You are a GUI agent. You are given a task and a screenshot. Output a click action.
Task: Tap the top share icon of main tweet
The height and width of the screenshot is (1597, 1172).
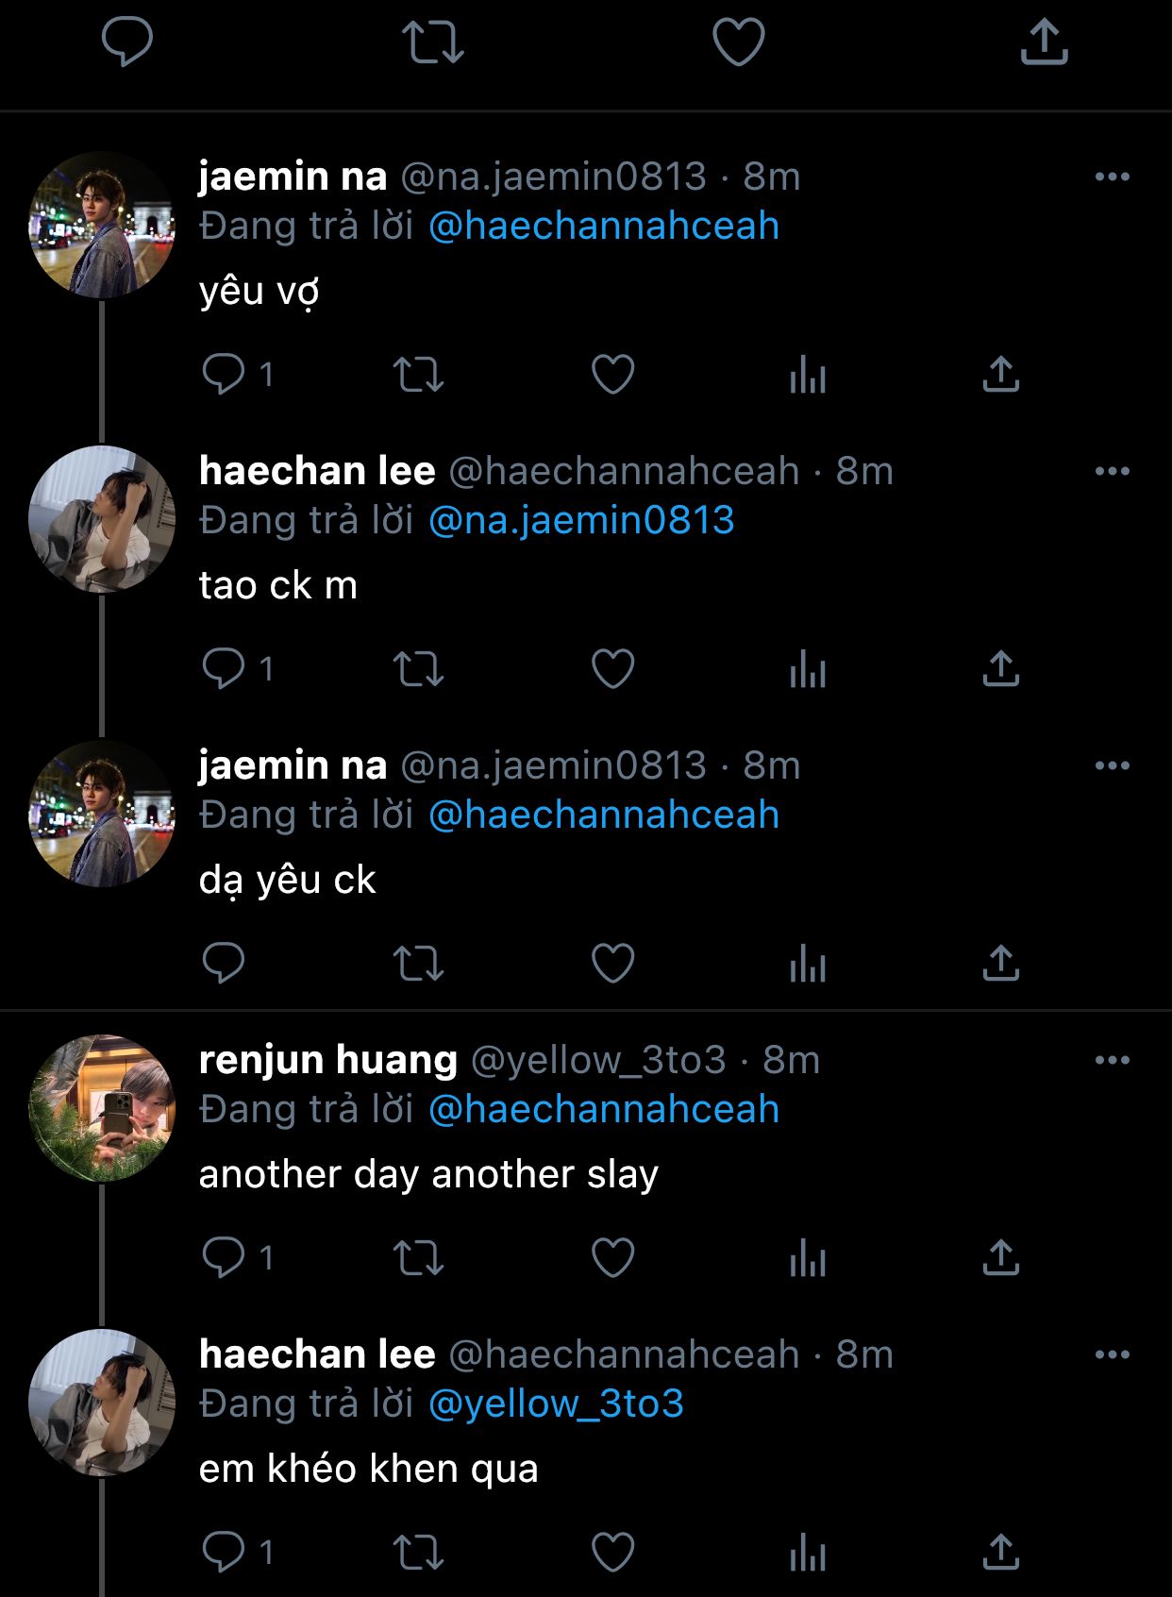1044,42
